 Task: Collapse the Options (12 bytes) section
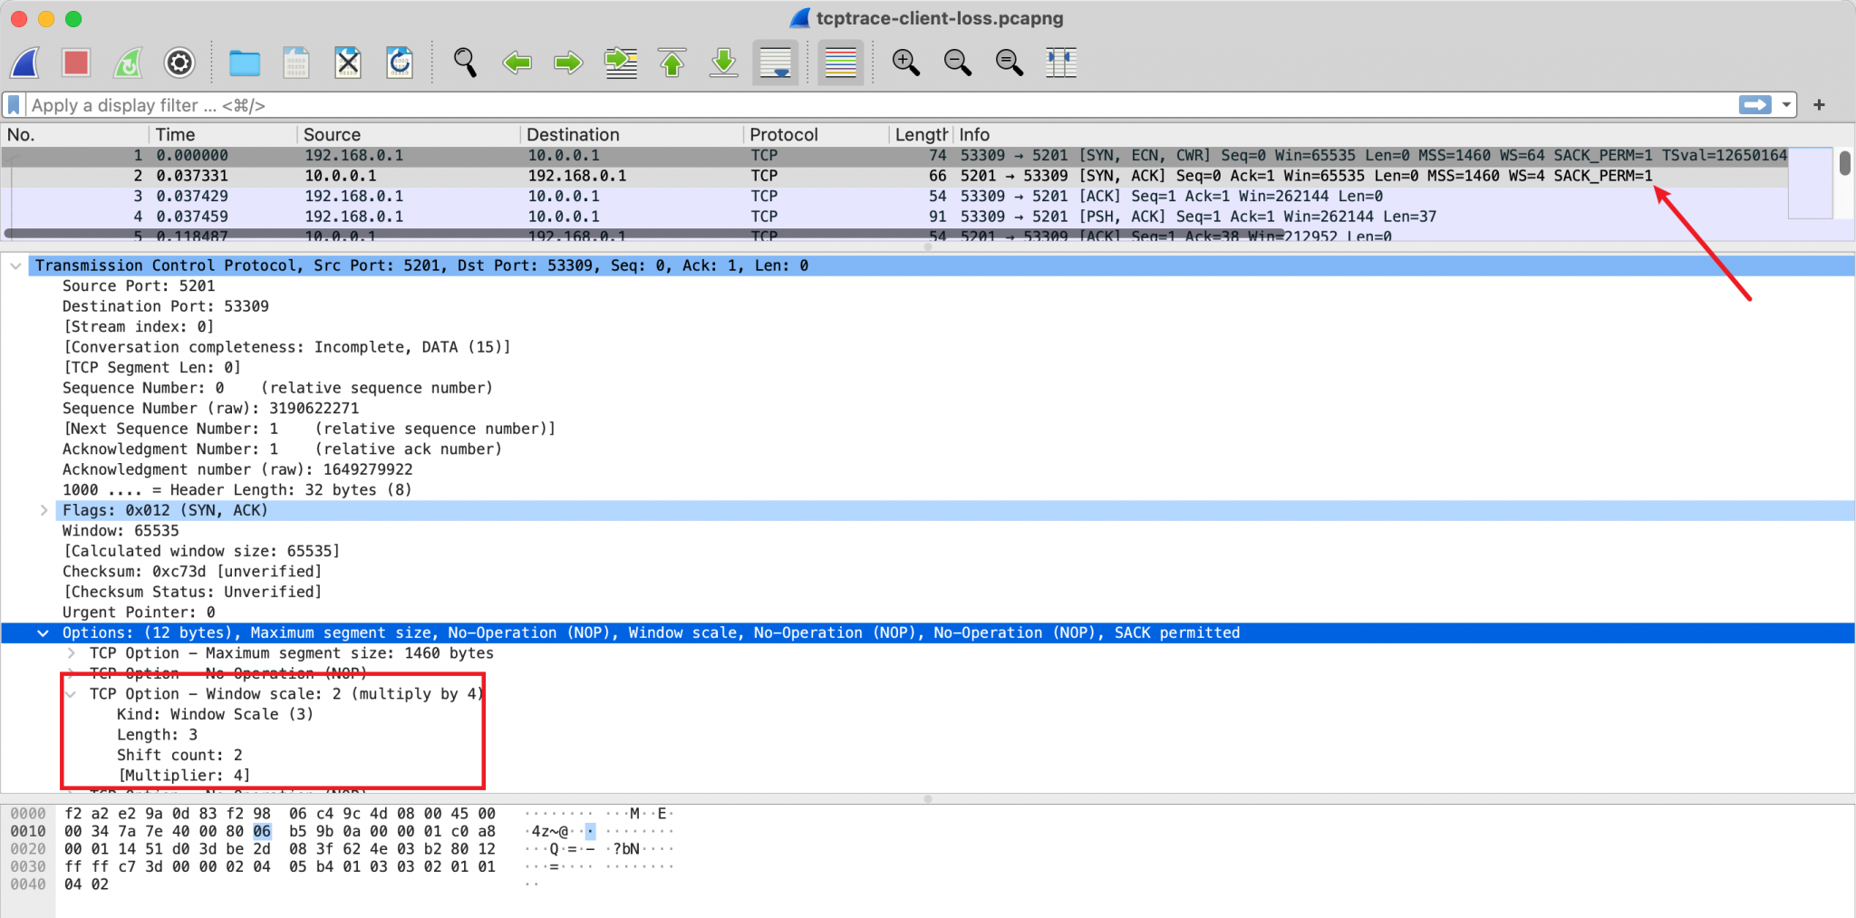click(43, 633)
